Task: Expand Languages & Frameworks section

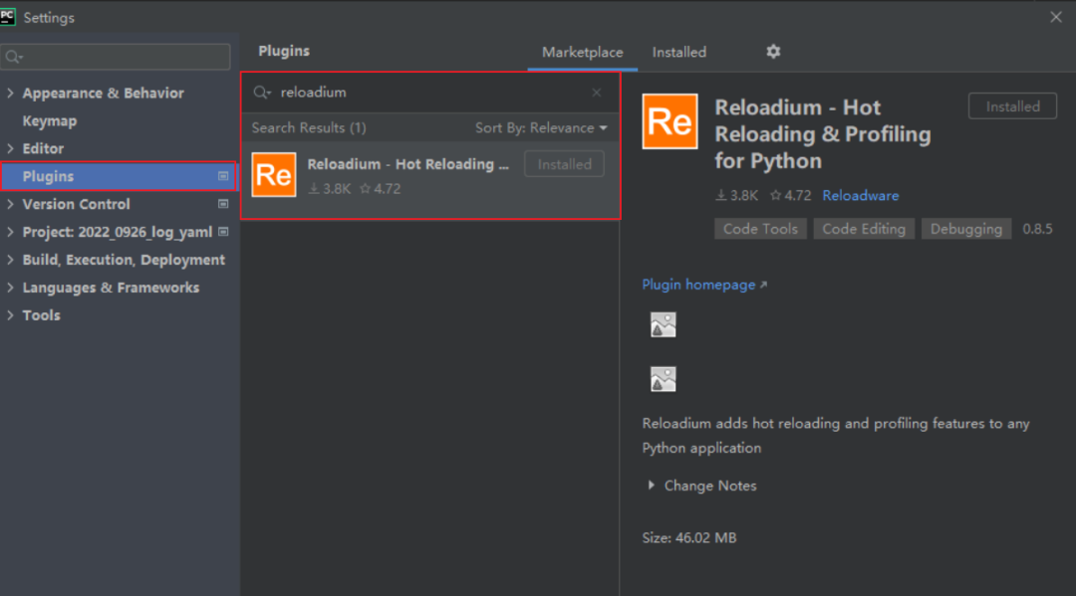Action: coord(10,288)
